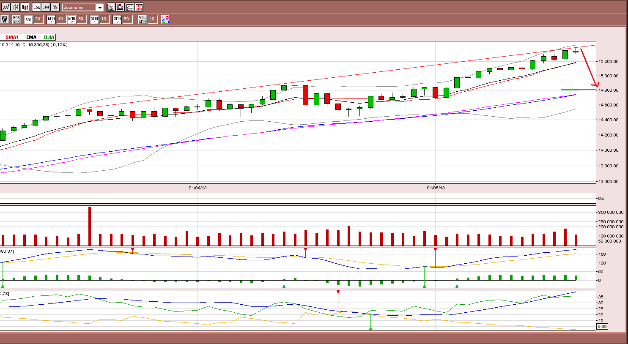Click the 9,92 indicator value box

602,327
